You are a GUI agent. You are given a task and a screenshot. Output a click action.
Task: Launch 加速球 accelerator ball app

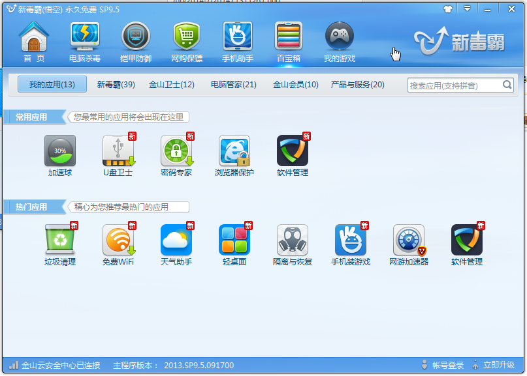pos(60,156)
